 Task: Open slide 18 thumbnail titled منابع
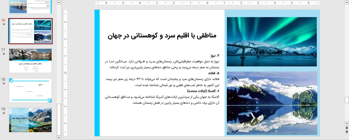coord(30,90)
